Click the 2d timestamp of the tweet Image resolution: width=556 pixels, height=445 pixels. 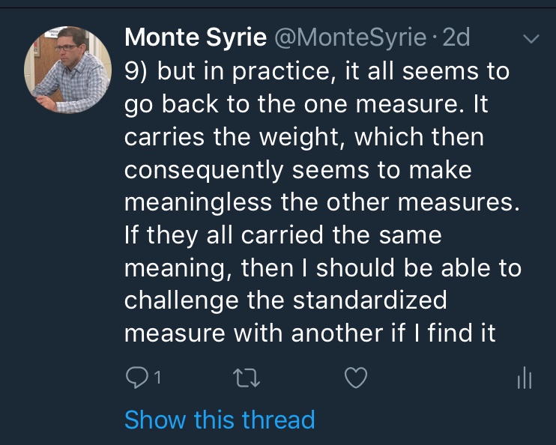(x=456, y=37)
